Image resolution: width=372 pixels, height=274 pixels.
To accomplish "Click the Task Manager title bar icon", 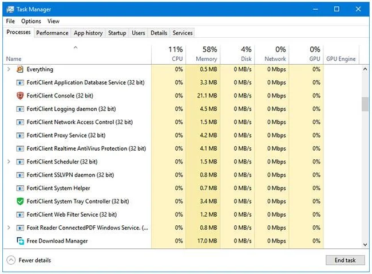I will tap(10, 9).
